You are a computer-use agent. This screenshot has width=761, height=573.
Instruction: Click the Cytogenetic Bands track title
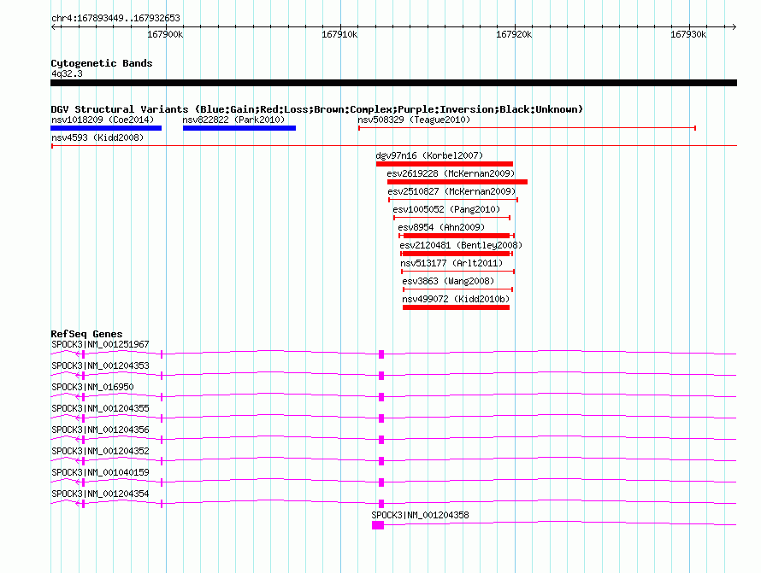point(102,63)
